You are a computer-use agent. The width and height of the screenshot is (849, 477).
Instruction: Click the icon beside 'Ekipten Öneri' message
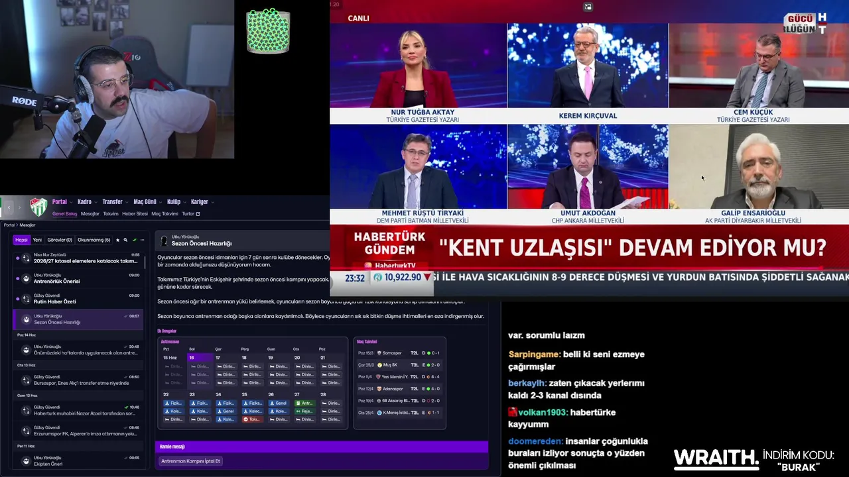[26, 461]
